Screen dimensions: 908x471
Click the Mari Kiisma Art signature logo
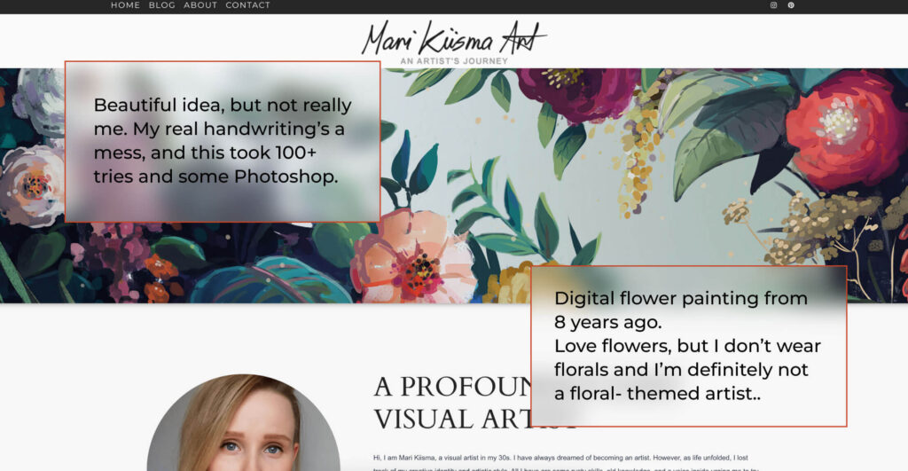(x=454, y=37)
